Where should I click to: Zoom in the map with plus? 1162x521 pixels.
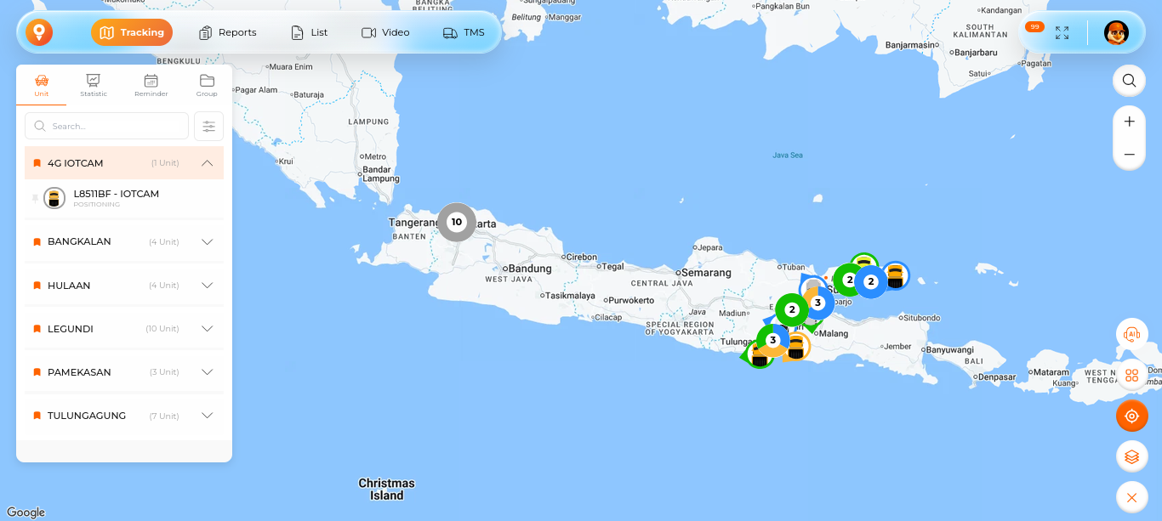click(x=1129, y=122)
